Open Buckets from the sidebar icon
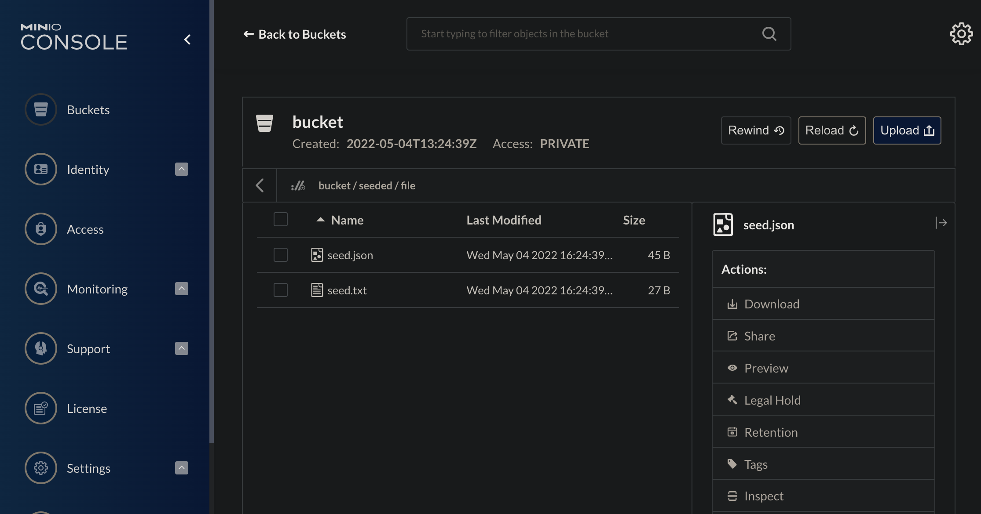981x514 pixels. point(41,109)
